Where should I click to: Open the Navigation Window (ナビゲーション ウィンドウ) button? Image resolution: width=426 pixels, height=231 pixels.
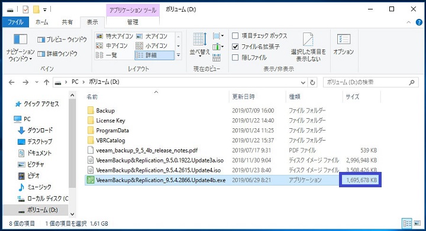coord(20,47)
